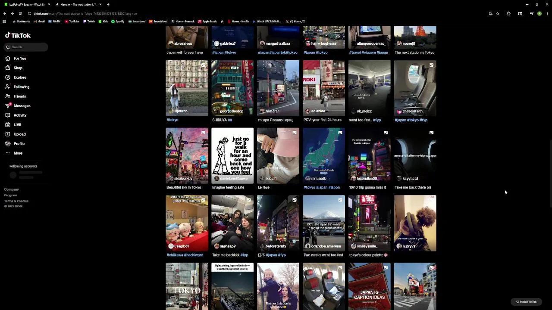Open the green browser profile avatar
The width and height of the screenshot is (552, 310).
coord(539,14)
